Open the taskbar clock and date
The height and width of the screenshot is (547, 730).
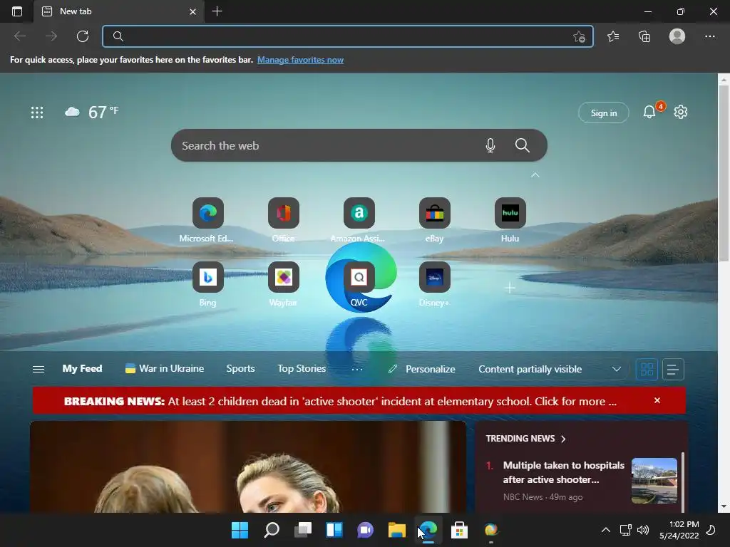(x=679, y=530)
